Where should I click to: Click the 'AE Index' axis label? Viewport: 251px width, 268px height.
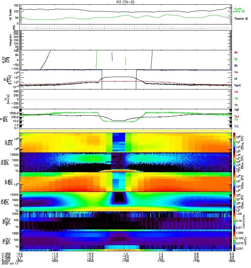point(11,15)
